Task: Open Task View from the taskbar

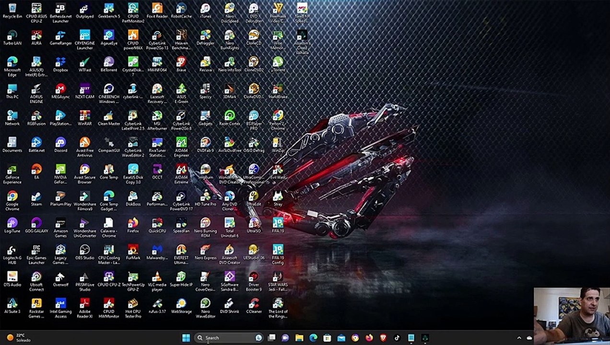Action: [271, 338]
